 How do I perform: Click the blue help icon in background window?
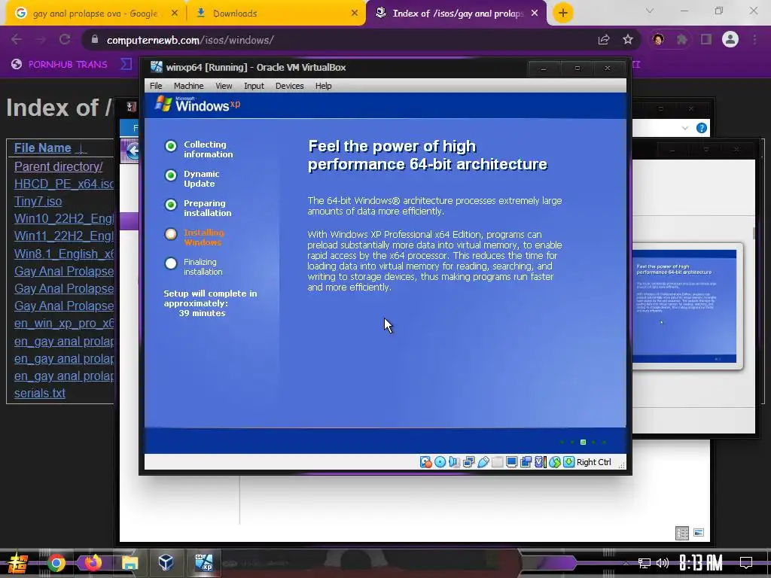702,128
